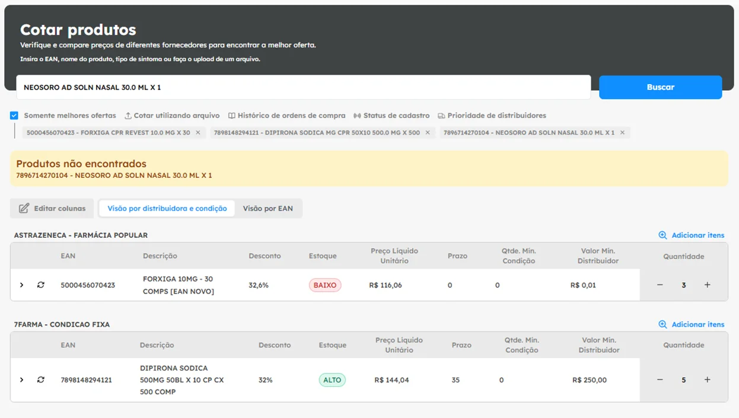
Task: Increase quantity for the DIPIRONA SODICA item
Action: [x=707, y=380]
